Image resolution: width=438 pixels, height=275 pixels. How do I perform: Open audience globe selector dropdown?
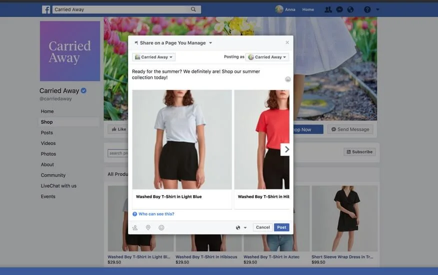coord(241,228)
